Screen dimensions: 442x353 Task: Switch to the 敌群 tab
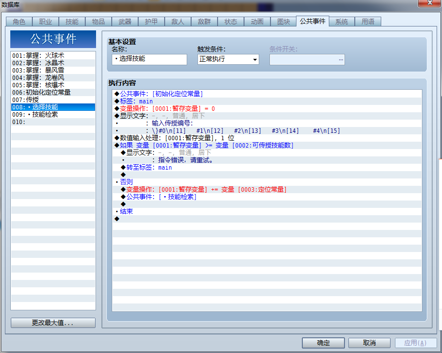click(204, 22)
